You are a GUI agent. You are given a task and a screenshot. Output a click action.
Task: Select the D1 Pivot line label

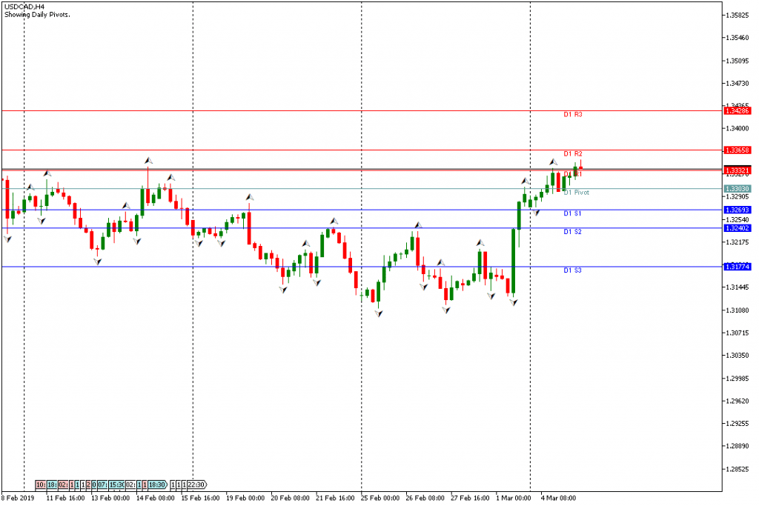click(x=576, y=193)
